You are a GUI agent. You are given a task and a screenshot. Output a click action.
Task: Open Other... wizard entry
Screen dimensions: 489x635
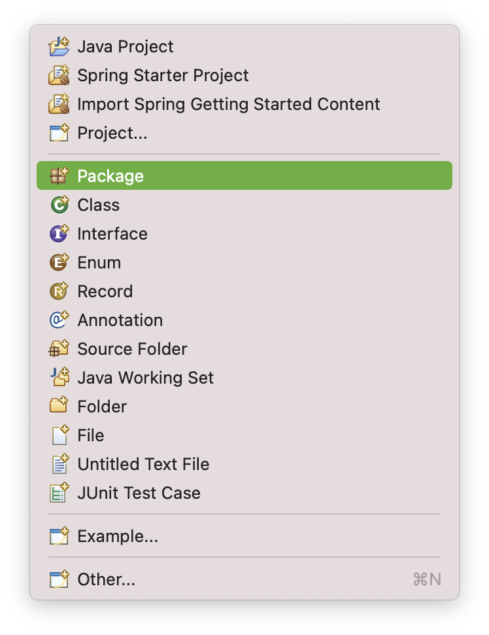pyautogui.click(x=107, y=579)
